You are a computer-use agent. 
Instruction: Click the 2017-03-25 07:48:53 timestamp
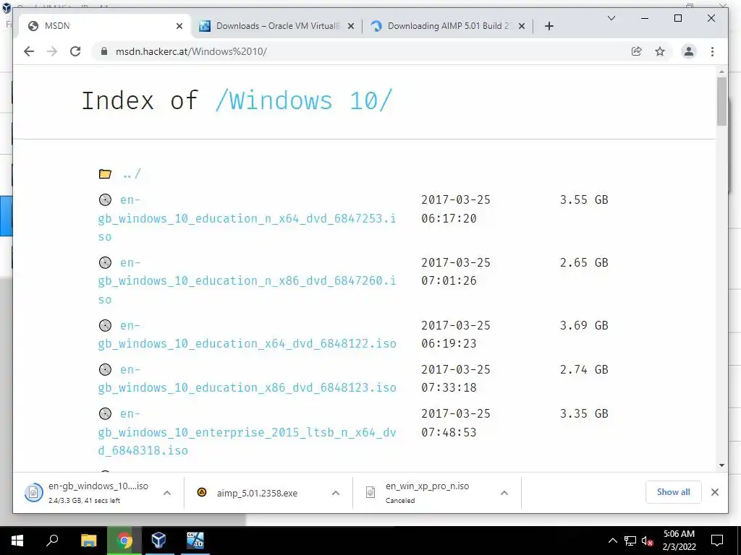456,423
